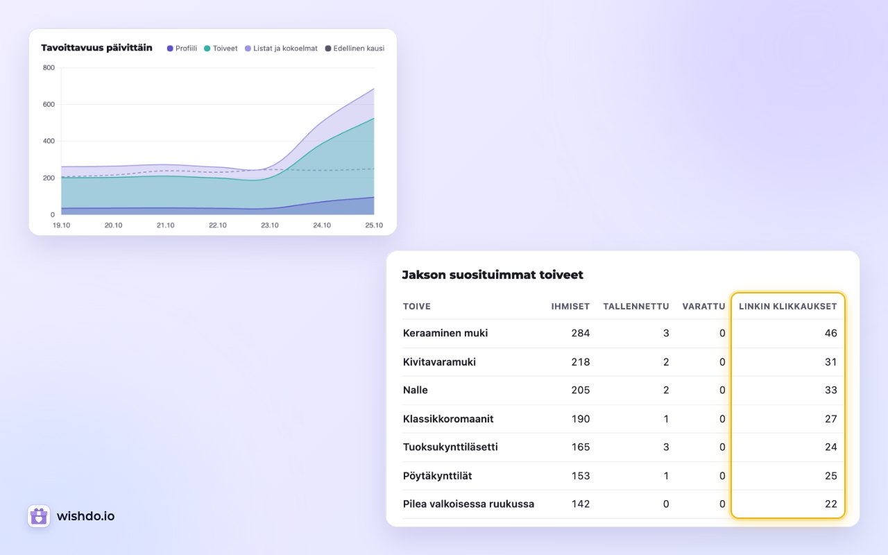Click the wishdo.io brand text
888x555 pixels.
(86, 516)
